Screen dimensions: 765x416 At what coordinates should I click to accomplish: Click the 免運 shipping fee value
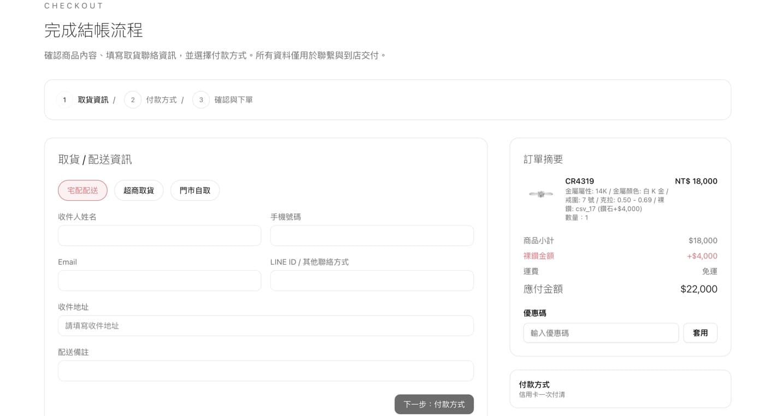710,271
